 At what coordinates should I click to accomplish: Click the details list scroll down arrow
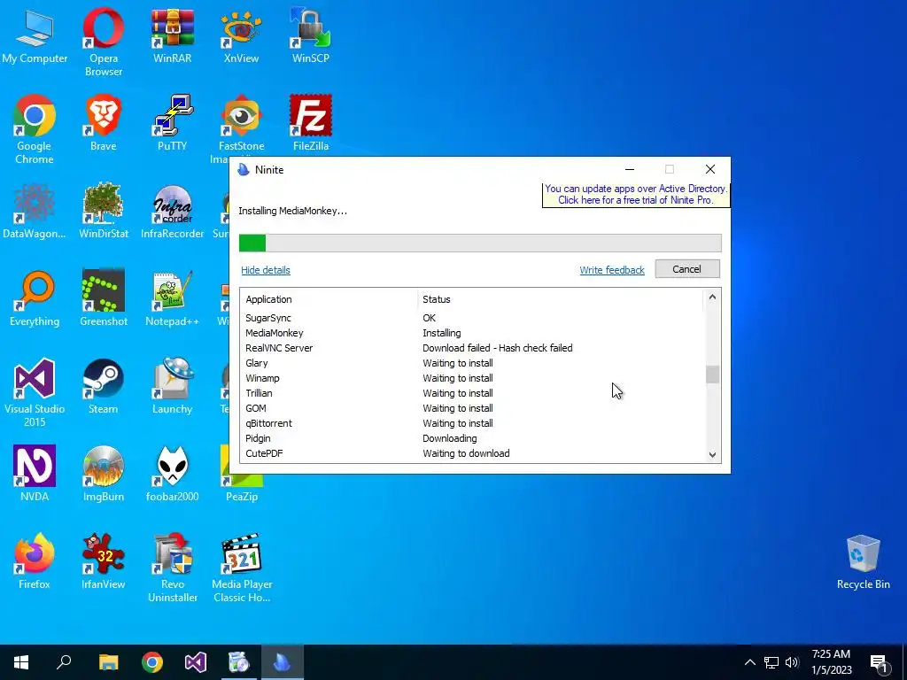(x=713, y=454)
